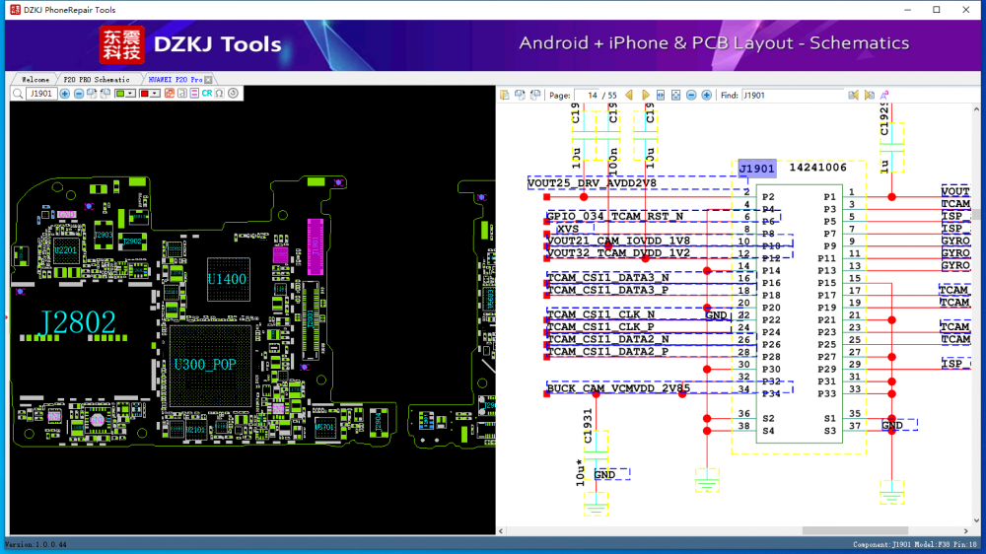This screenshot has height=554, width=986.
Task: Open the green color dropdown
Action: [x=131, y=94]
